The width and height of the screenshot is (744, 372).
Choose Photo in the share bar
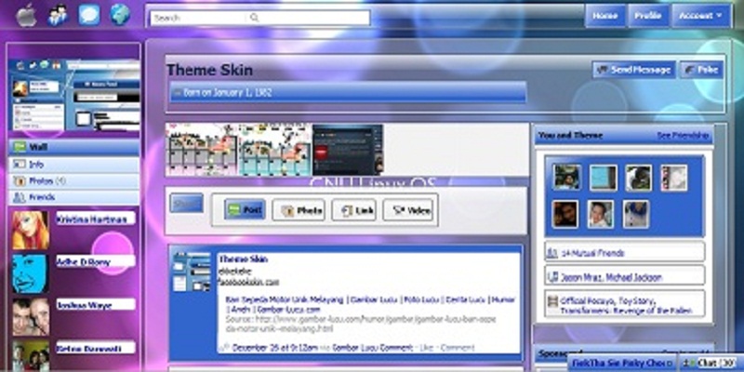tap(299, 210)
